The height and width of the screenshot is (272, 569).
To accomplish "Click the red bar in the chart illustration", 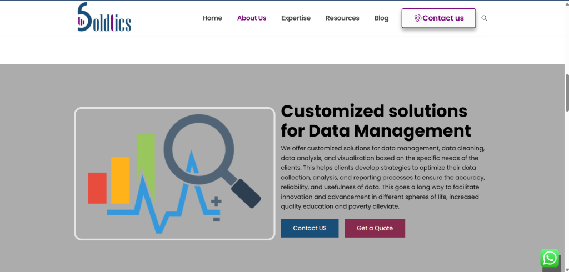I will (97, 188).
